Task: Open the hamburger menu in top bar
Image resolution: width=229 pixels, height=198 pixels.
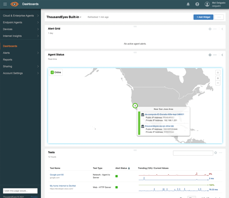Action: point(5,4)
